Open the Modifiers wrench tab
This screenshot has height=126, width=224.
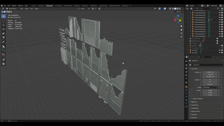pos(186,90)
